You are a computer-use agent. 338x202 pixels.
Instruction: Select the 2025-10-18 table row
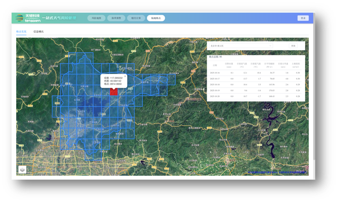tap(255, 84)
